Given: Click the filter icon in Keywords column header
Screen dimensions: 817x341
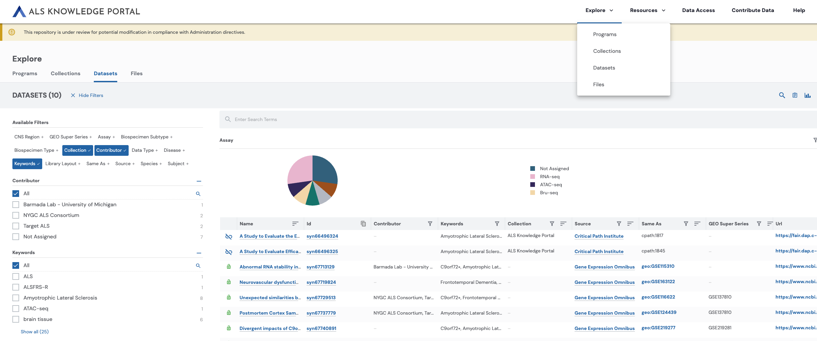Looking at the screenshot, I should click(497, 224).
